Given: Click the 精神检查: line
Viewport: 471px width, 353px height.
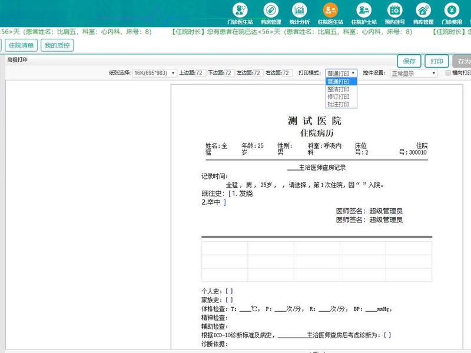Looking at the screenshot, I should (214, 317).
